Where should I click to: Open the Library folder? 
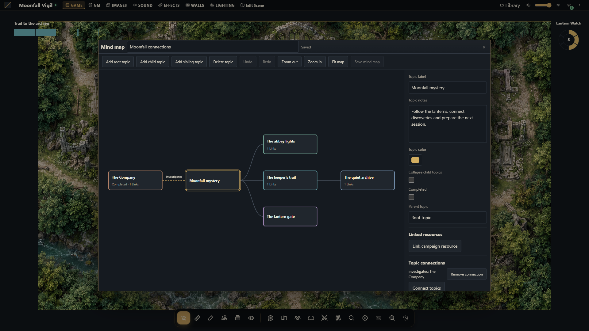click(510, 5)
